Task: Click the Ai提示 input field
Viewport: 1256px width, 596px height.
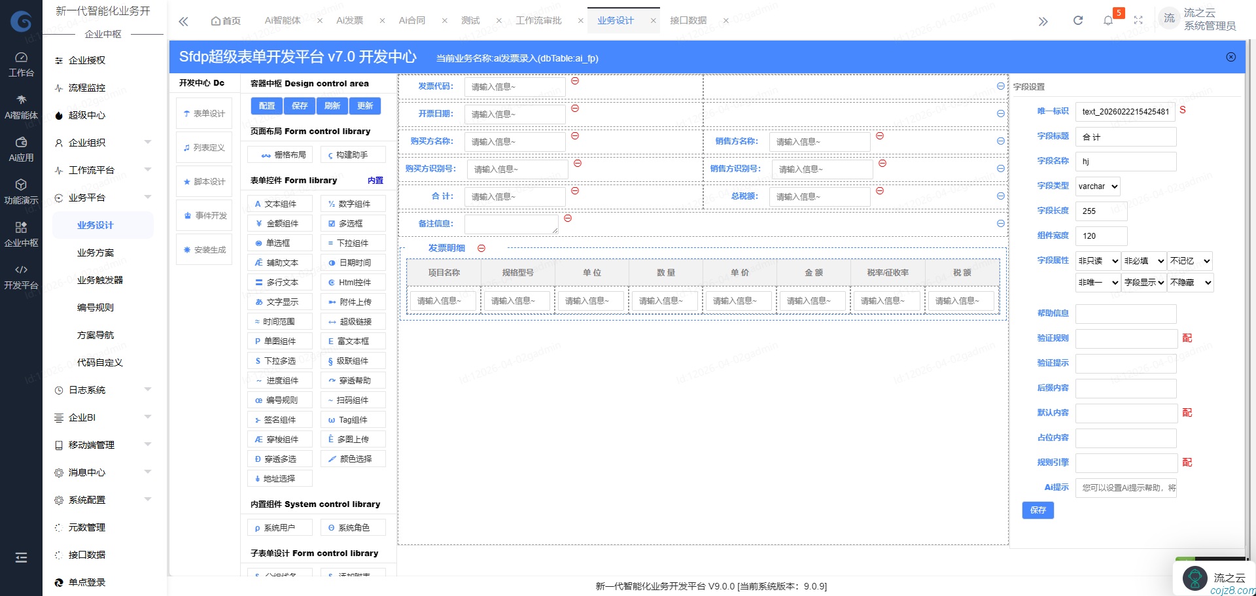Action: [1126, 487]
